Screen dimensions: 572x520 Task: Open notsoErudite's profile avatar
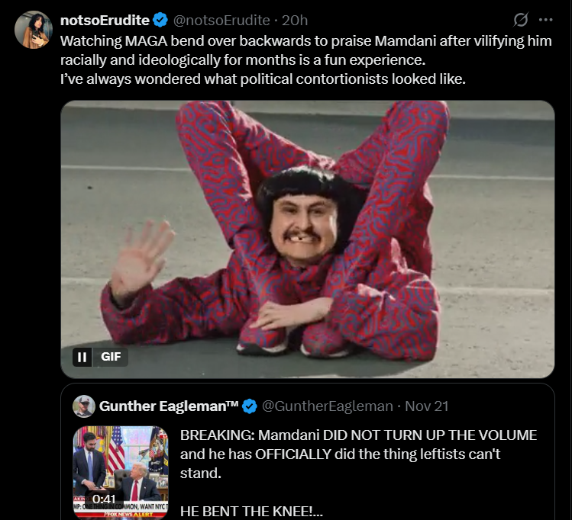click(34, 30)
